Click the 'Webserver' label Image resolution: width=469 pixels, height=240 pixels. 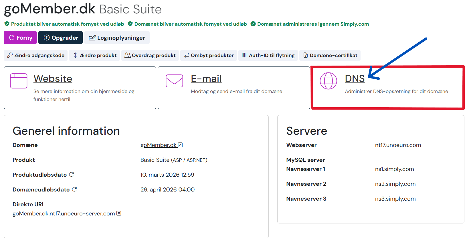tap(301, 145)
